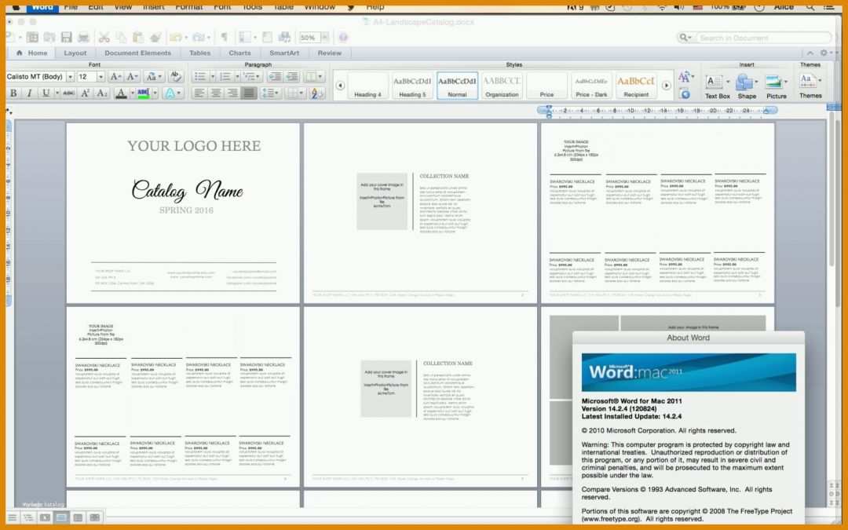Click the Clear Formatting icon
The width and height of the screenshot is (848, 530).
(174, 76)
